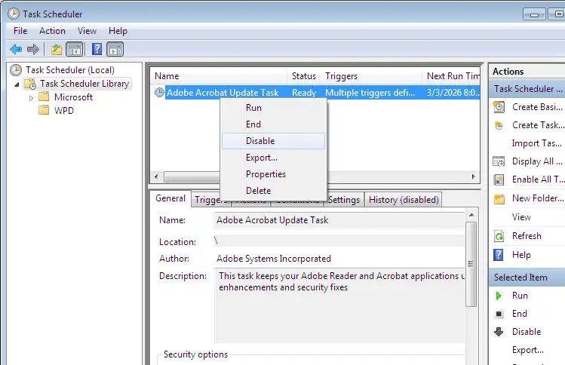
Task: Click the Task Scheduler section header in Actions
Action: [527, 89]
